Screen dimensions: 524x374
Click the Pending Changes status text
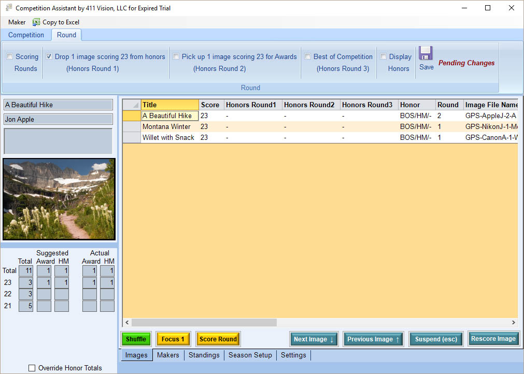coord(466,63)
